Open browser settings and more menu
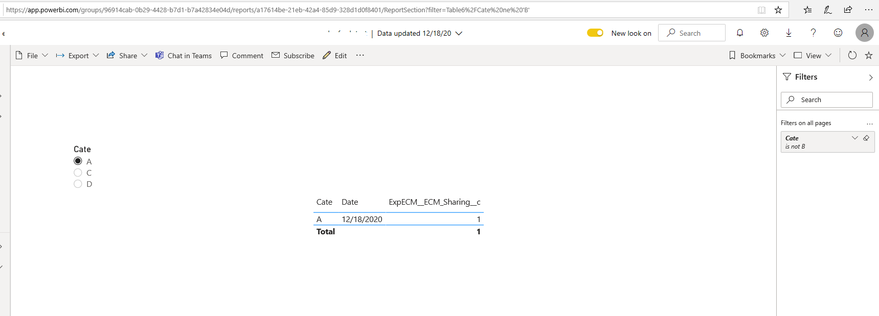 click(868, 10)
